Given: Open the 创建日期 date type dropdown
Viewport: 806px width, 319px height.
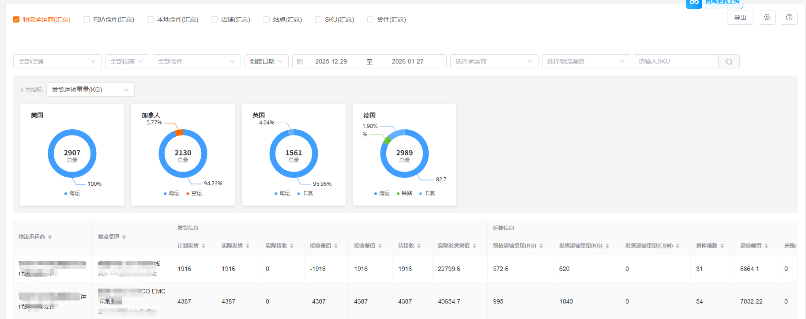Looking at the screenshot, I should point(266,61).
